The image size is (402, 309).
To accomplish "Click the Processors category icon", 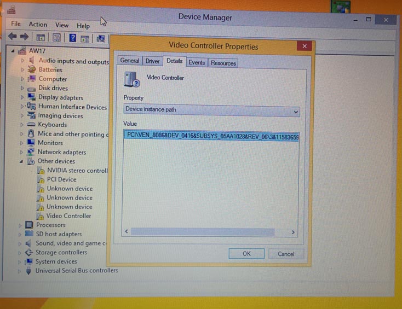I will coord(29,225).
